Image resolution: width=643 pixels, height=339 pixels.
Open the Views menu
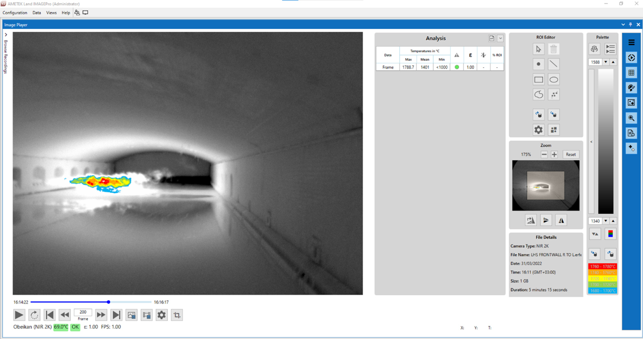pyautogui.click(x=51, y=13)
